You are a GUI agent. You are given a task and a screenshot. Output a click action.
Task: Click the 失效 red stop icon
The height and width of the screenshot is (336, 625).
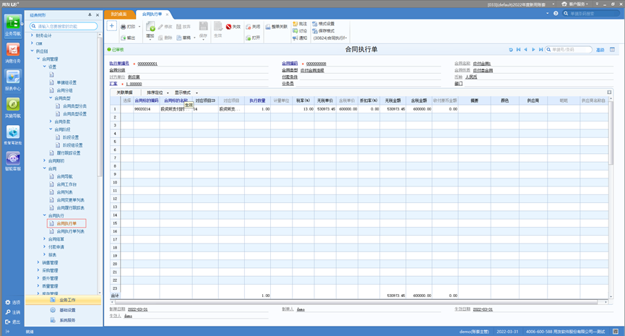pos(229,27)
